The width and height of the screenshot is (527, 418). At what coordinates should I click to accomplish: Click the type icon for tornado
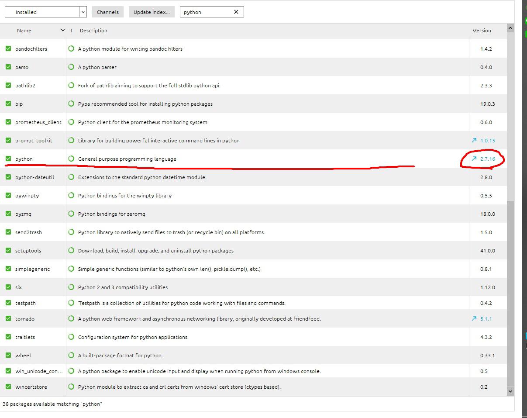pyautogui.click(x=71, y=318)
